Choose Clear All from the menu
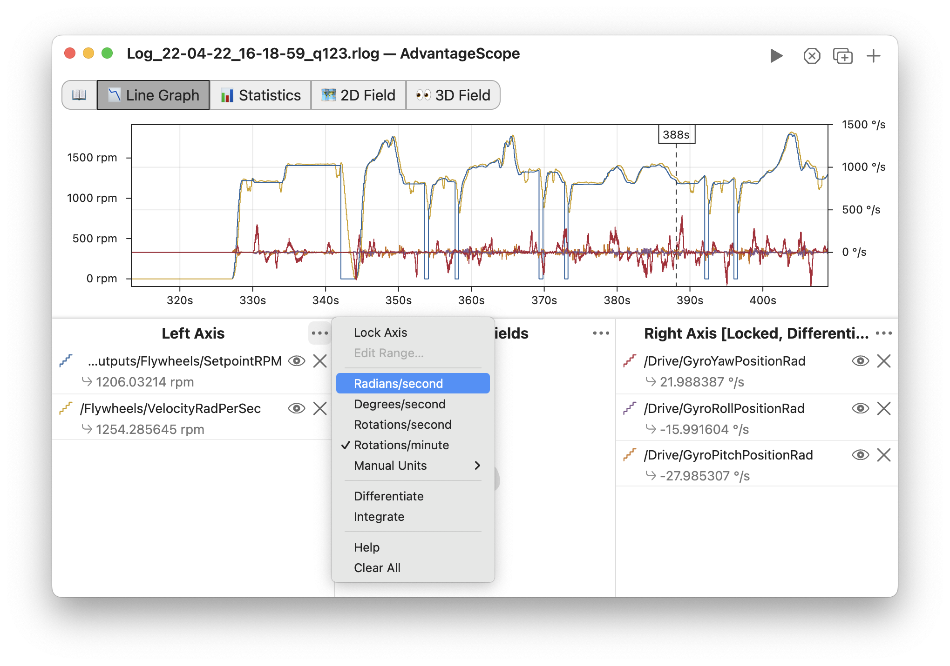 coord(413,568)
